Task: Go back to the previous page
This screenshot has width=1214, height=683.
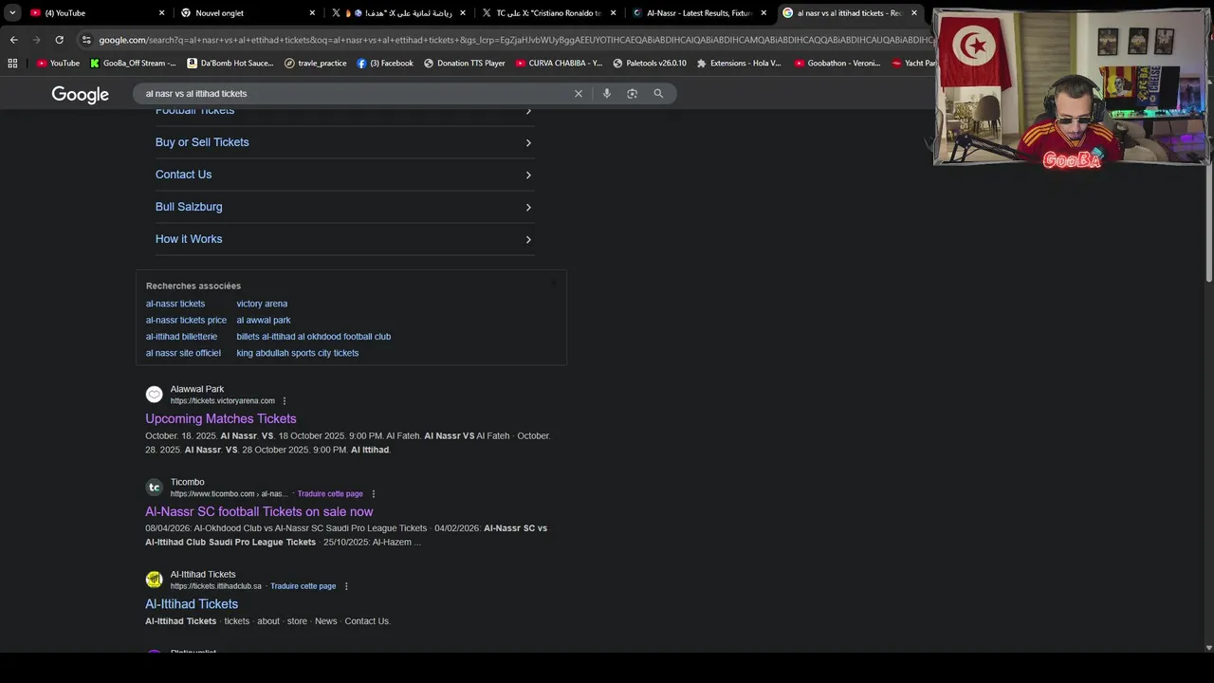Action: (13, 40)
